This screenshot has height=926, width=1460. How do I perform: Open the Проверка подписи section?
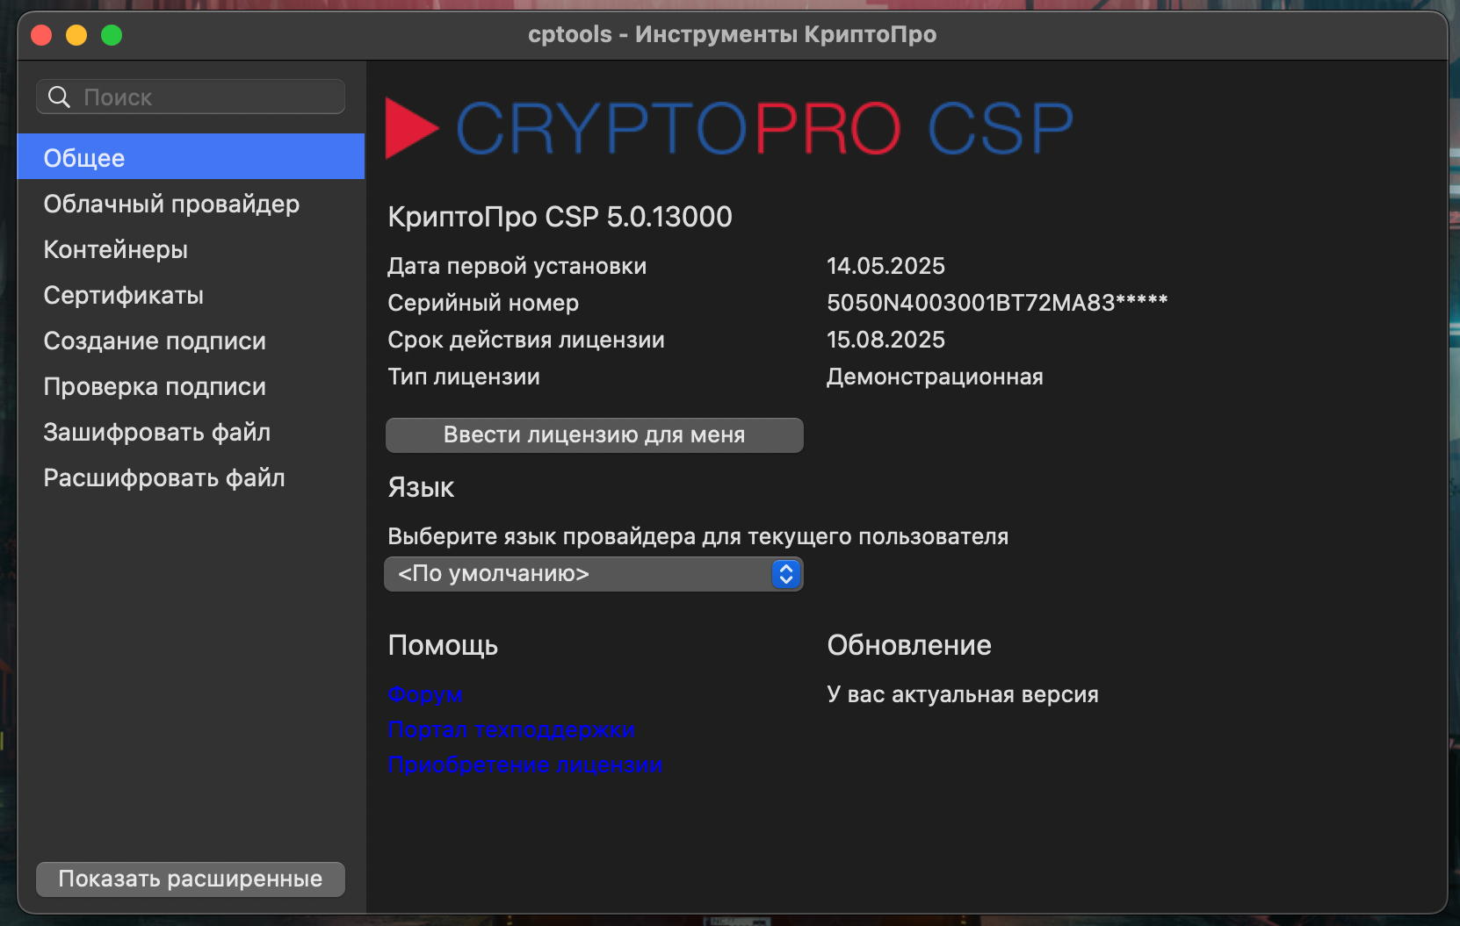click(x=155, y=386)
